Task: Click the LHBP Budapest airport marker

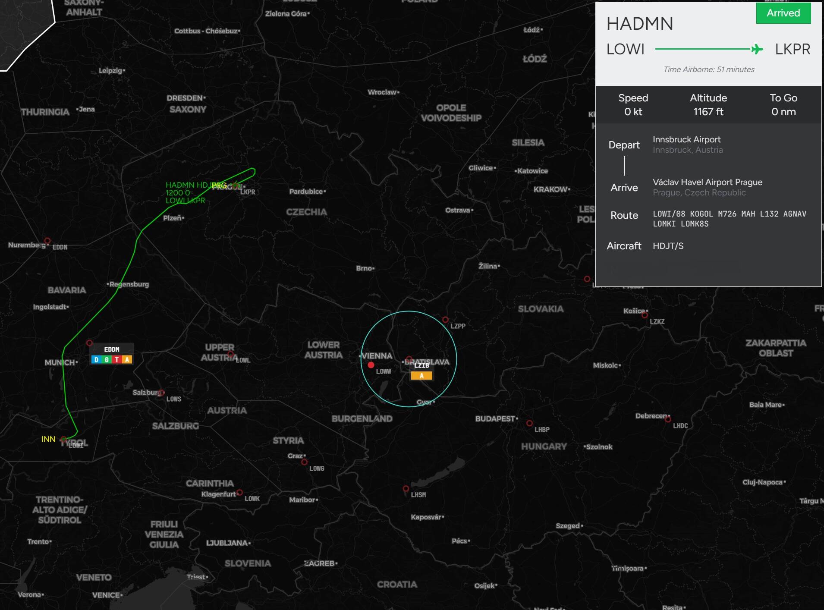Action: (529, 423)
